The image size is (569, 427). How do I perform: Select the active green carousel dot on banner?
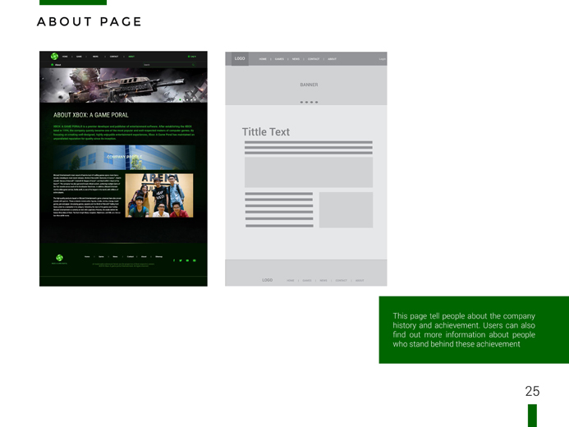point(181,99)
